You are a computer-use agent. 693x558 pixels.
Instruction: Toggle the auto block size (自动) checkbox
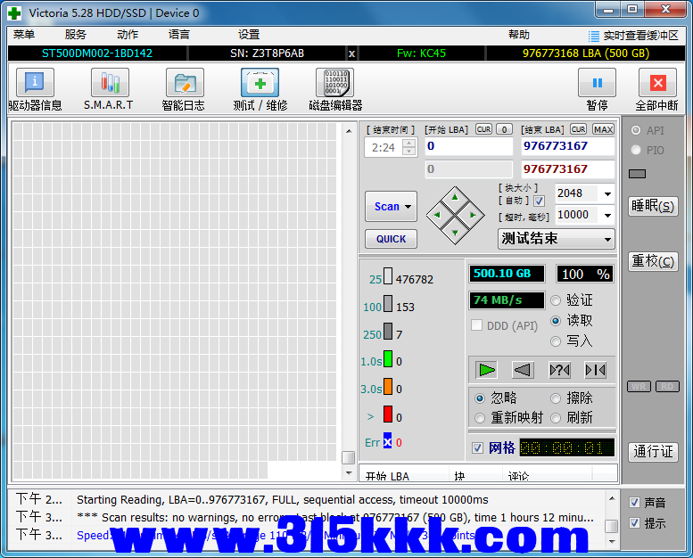[x=539, y=201]
